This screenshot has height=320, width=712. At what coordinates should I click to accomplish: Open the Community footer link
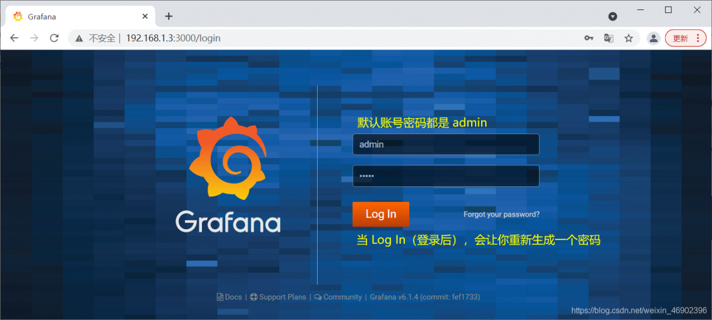coord(338,297)
